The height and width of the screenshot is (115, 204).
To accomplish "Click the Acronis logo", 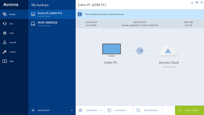I will (x=11, y=5).
